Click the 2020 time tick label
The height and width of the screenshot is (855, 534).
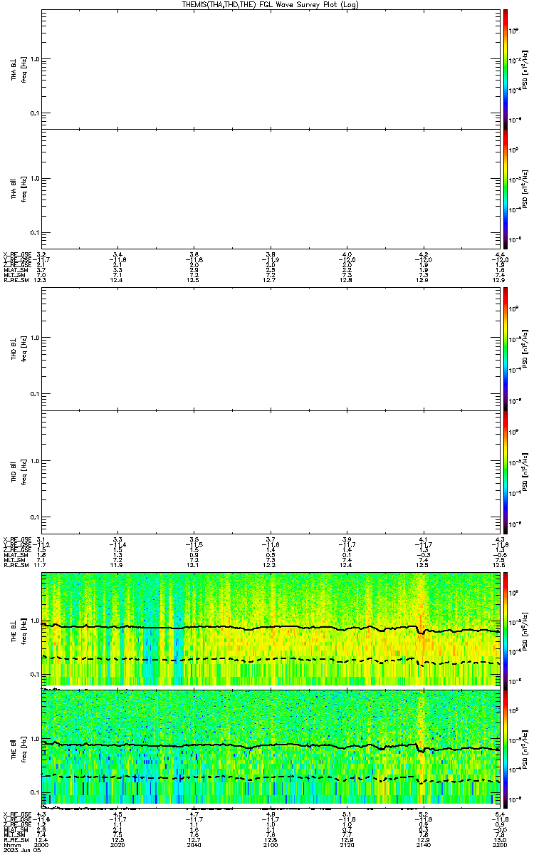[x=119, y=844]
